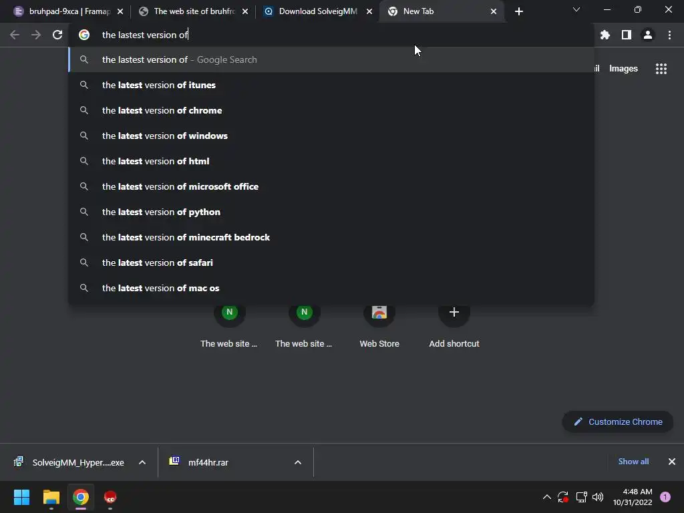Click the red character taskbar app icon
684x513 pixels.
[110, 497]
